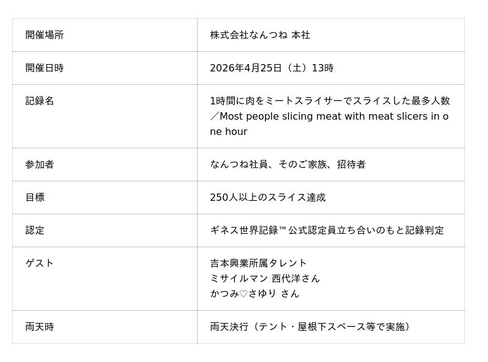Click the ミサイルマン 西代洋さん line

point(265,279)
